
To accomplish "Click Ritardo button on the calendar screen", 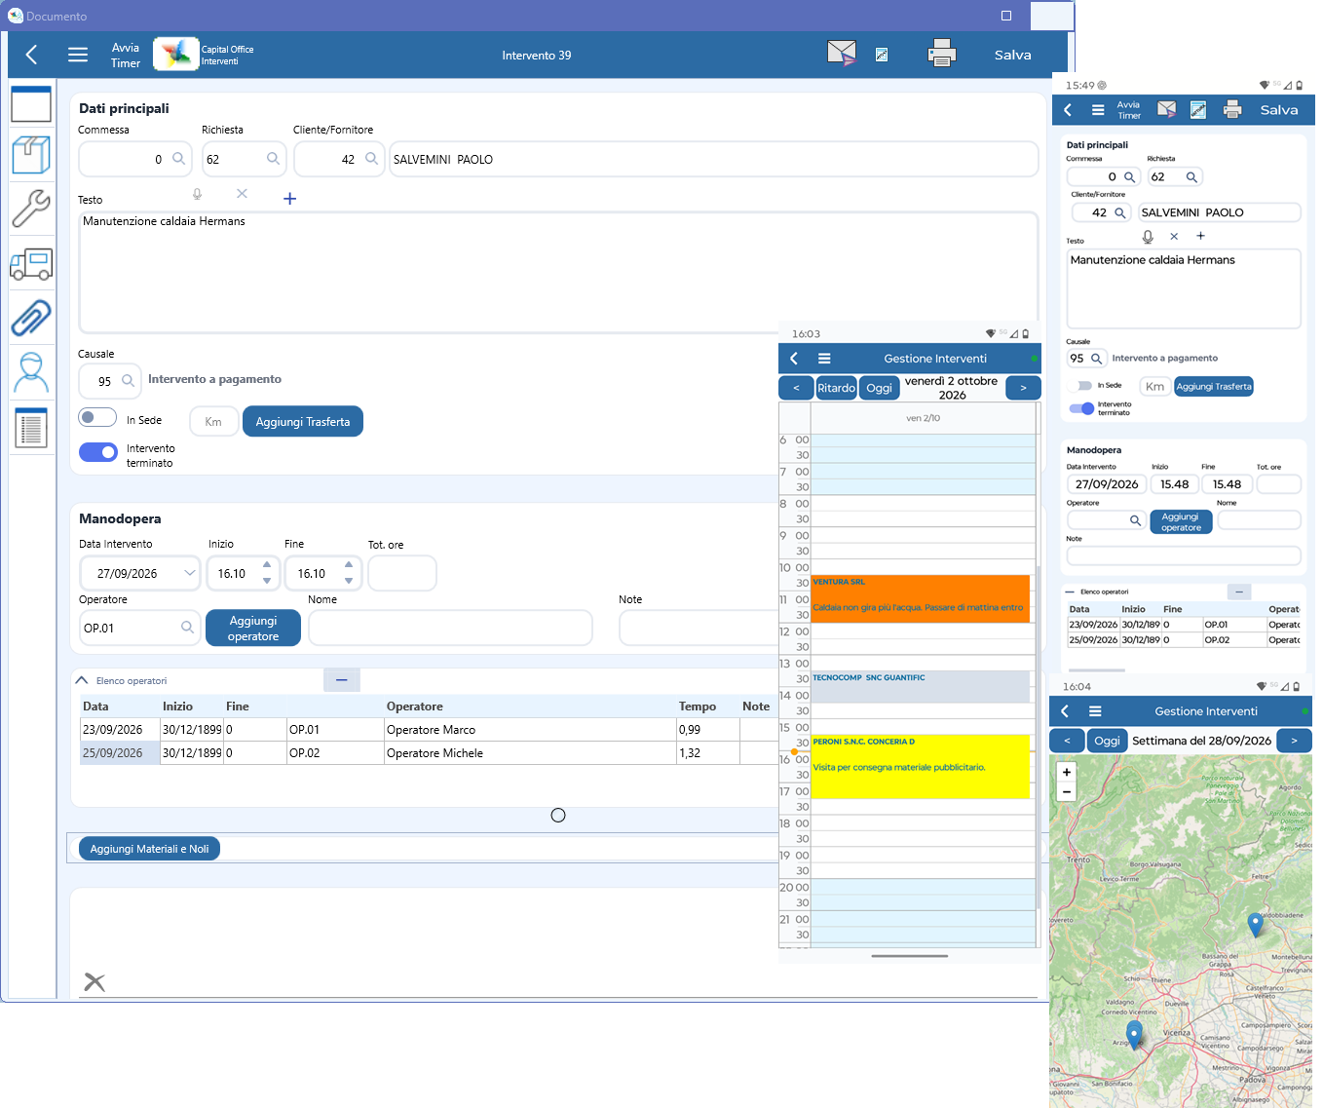I will point(836,388).
